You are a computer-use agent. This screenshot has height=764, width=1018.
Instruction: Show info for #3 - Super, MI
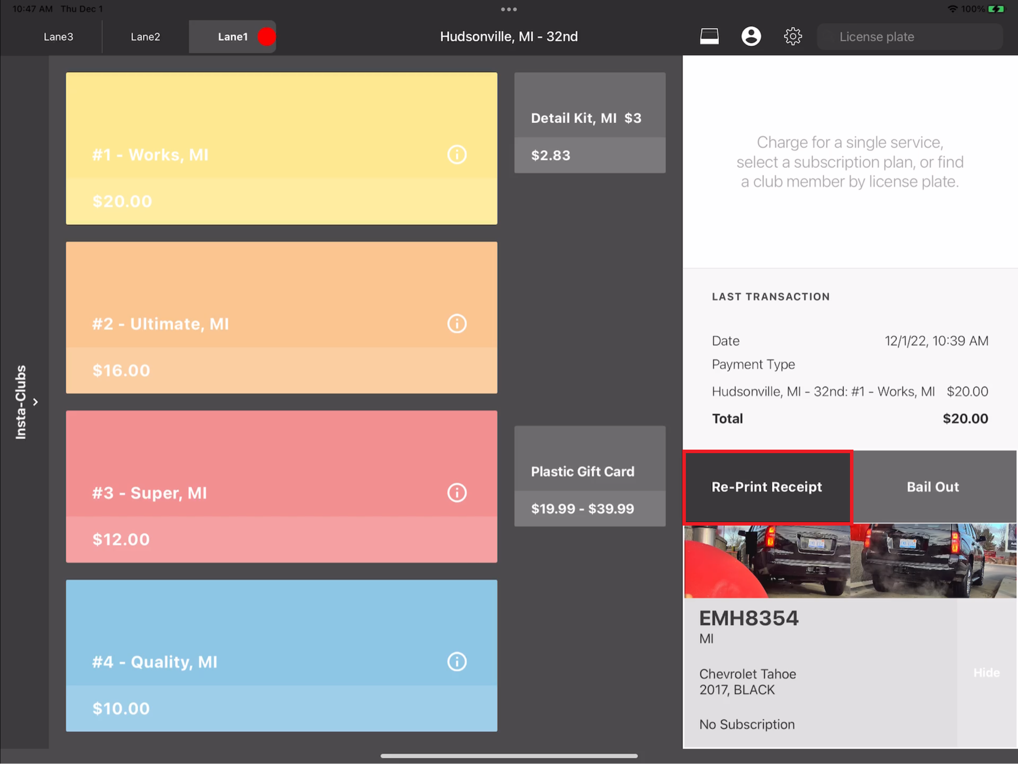(456, 493)
